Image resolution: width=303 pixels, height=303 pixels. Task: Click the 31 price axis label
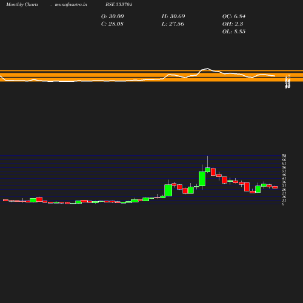284,185
